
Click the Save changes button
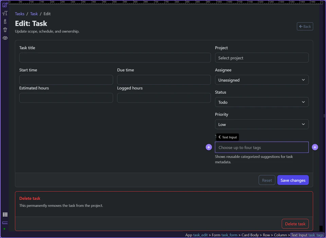[293, 180]
